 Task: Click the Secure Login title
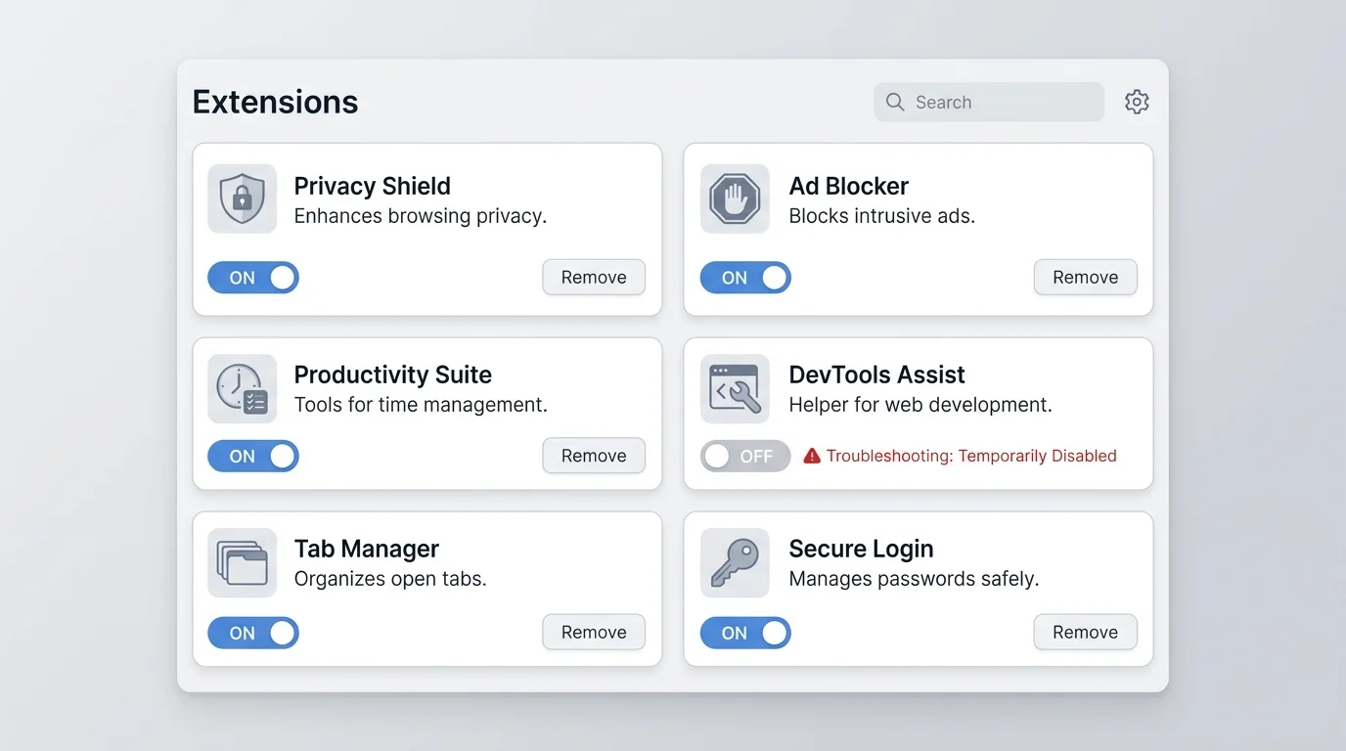tap(862, 549)
